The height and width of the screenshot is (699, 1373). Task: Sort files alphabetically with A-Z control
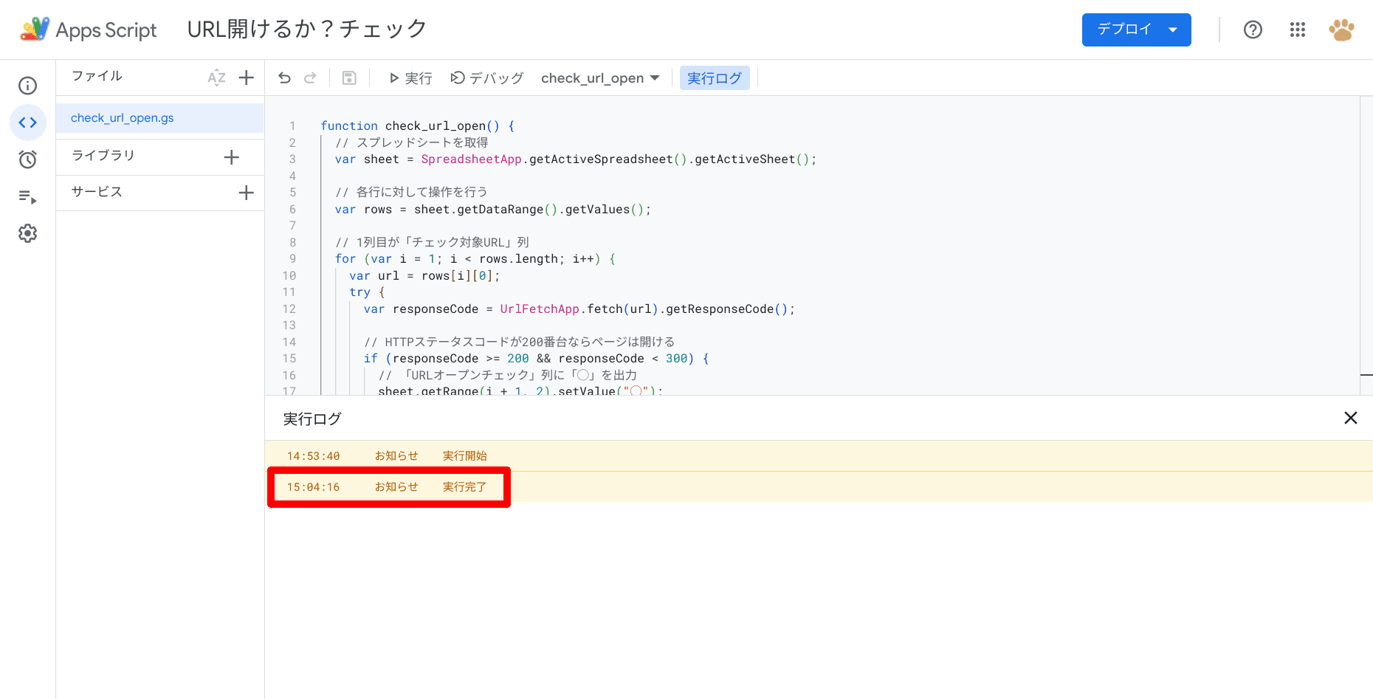click(216, 77)
